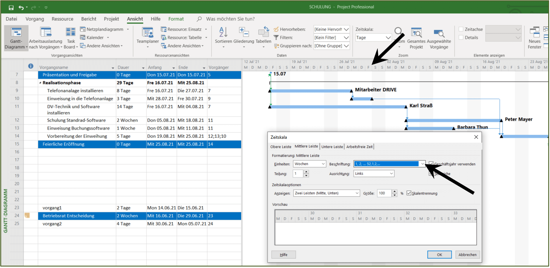
Task: Confirm dialog with OK button
Action: 439,255
